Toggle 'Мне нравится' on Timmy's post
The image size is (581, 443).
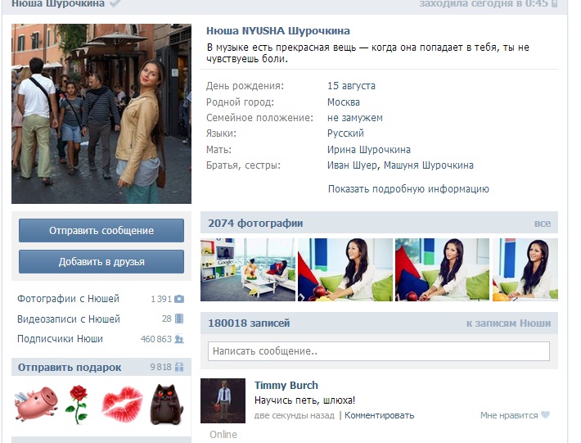click(x=508, y=415)
